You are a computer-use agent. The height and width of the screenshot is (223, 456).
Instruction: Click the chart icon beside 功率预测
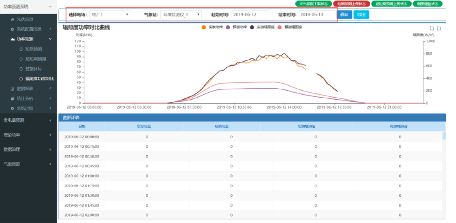click(13, 39)
